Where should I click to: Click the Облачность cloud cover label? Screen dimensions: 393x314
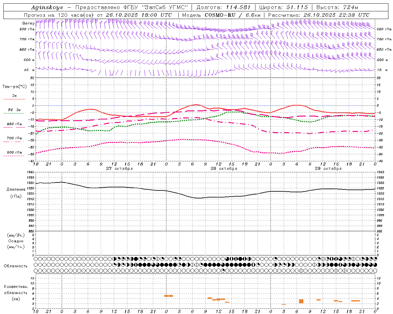16,266
